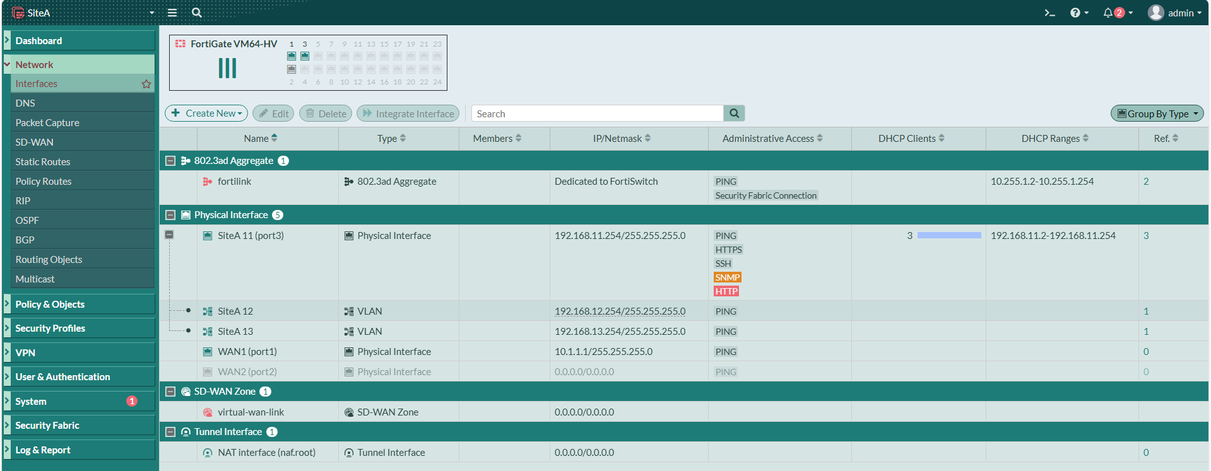Click the Integrate Interface button
Screen dimensions: 1211x471
click(x=408, y=113)
